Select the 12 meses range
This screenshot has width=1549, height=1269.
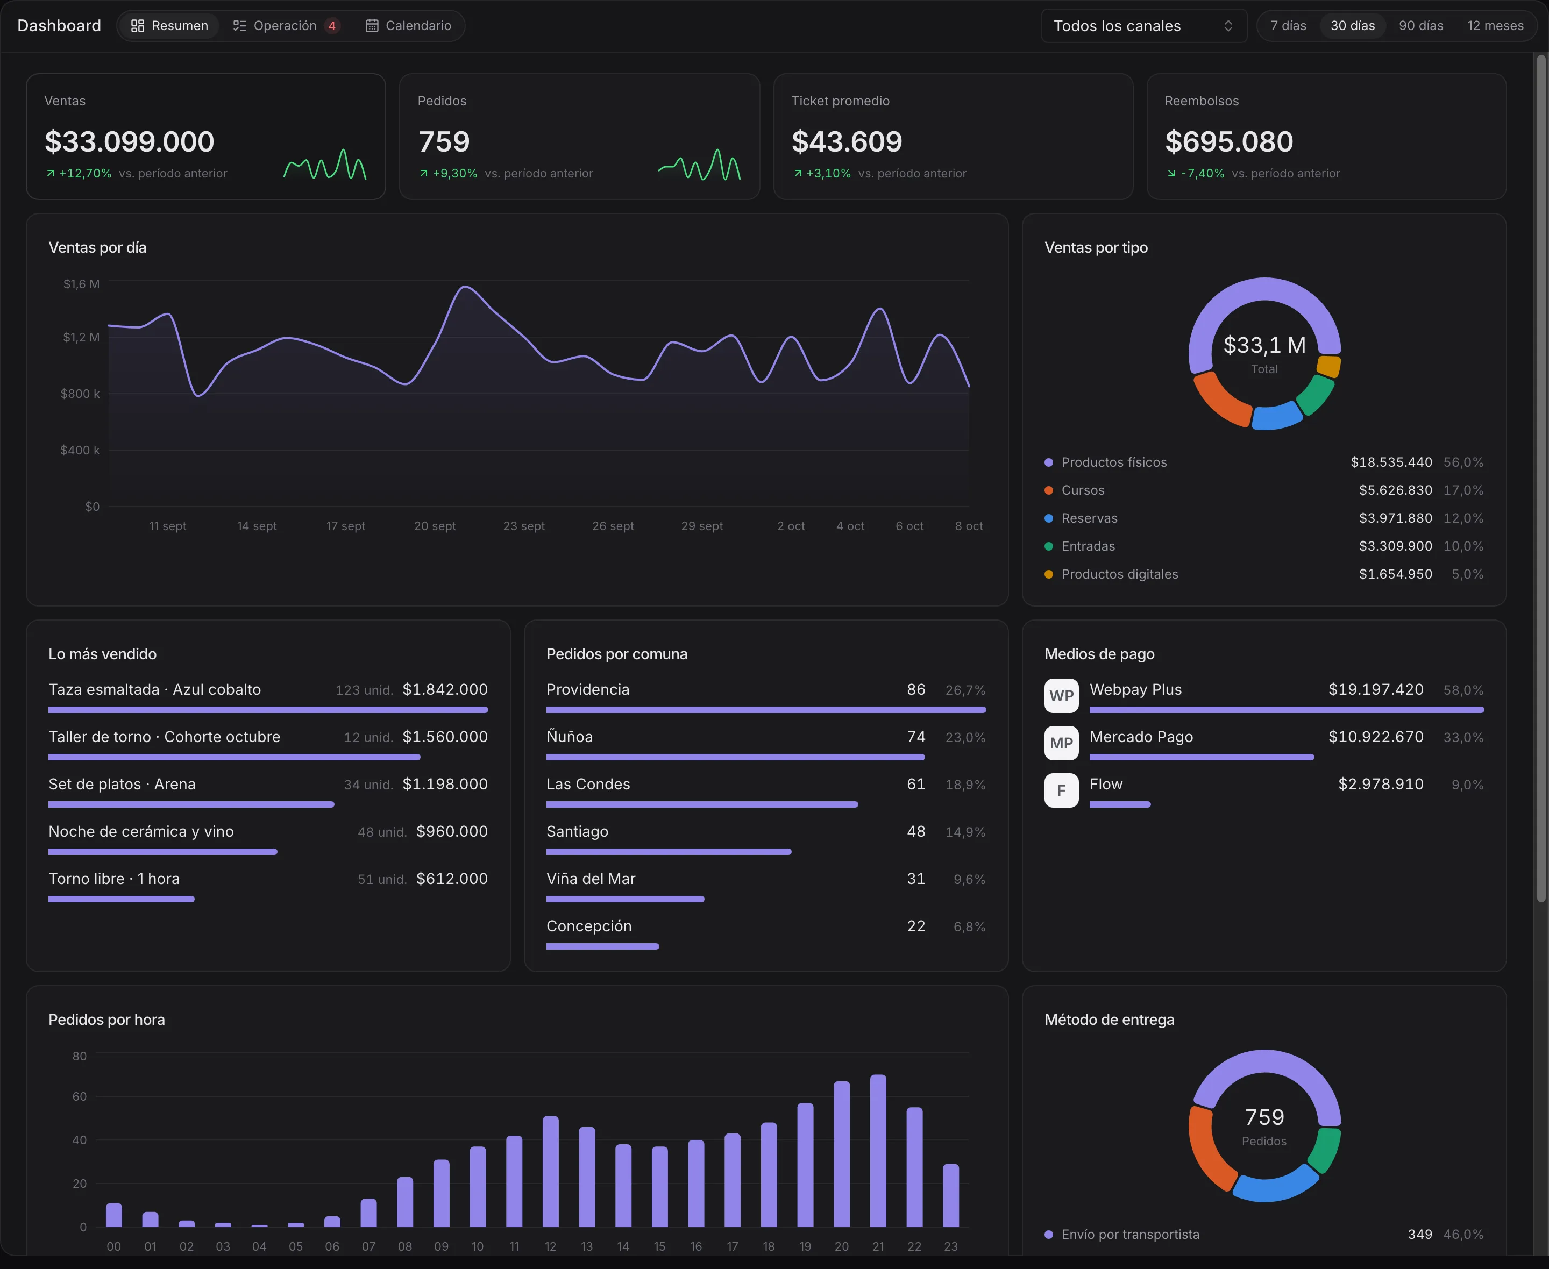click(1495, 26)
